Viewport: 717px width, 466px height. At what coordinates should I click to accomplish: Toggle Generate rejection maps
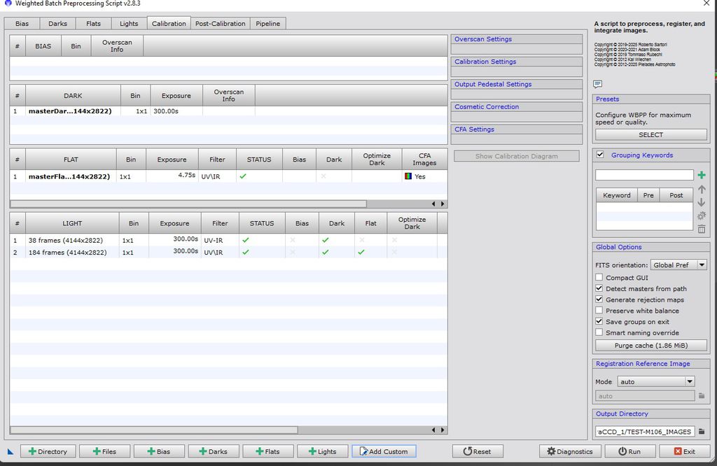pos(599,299)
